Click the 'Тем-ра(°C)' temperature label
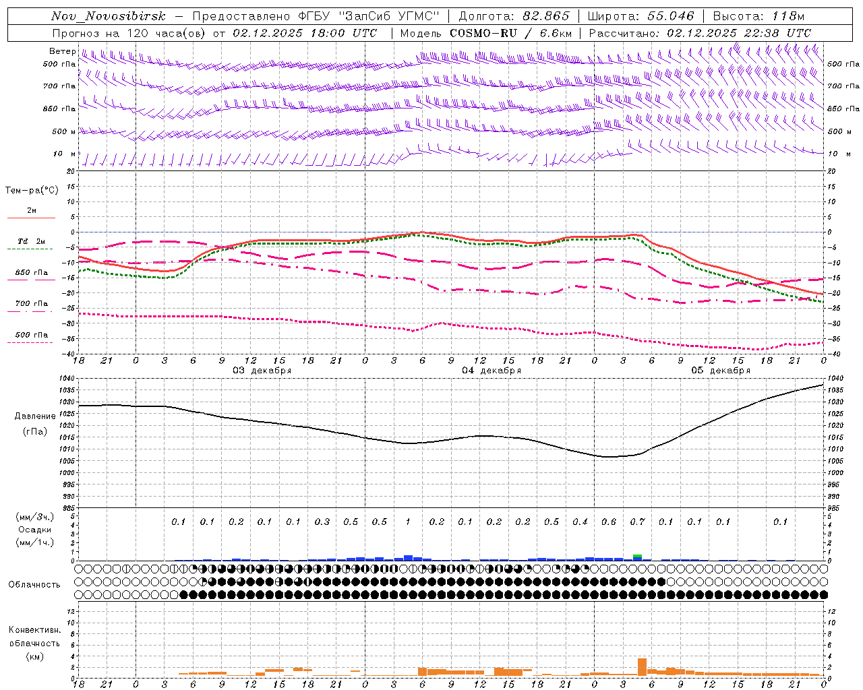863x690 pixels. (32, 191)
